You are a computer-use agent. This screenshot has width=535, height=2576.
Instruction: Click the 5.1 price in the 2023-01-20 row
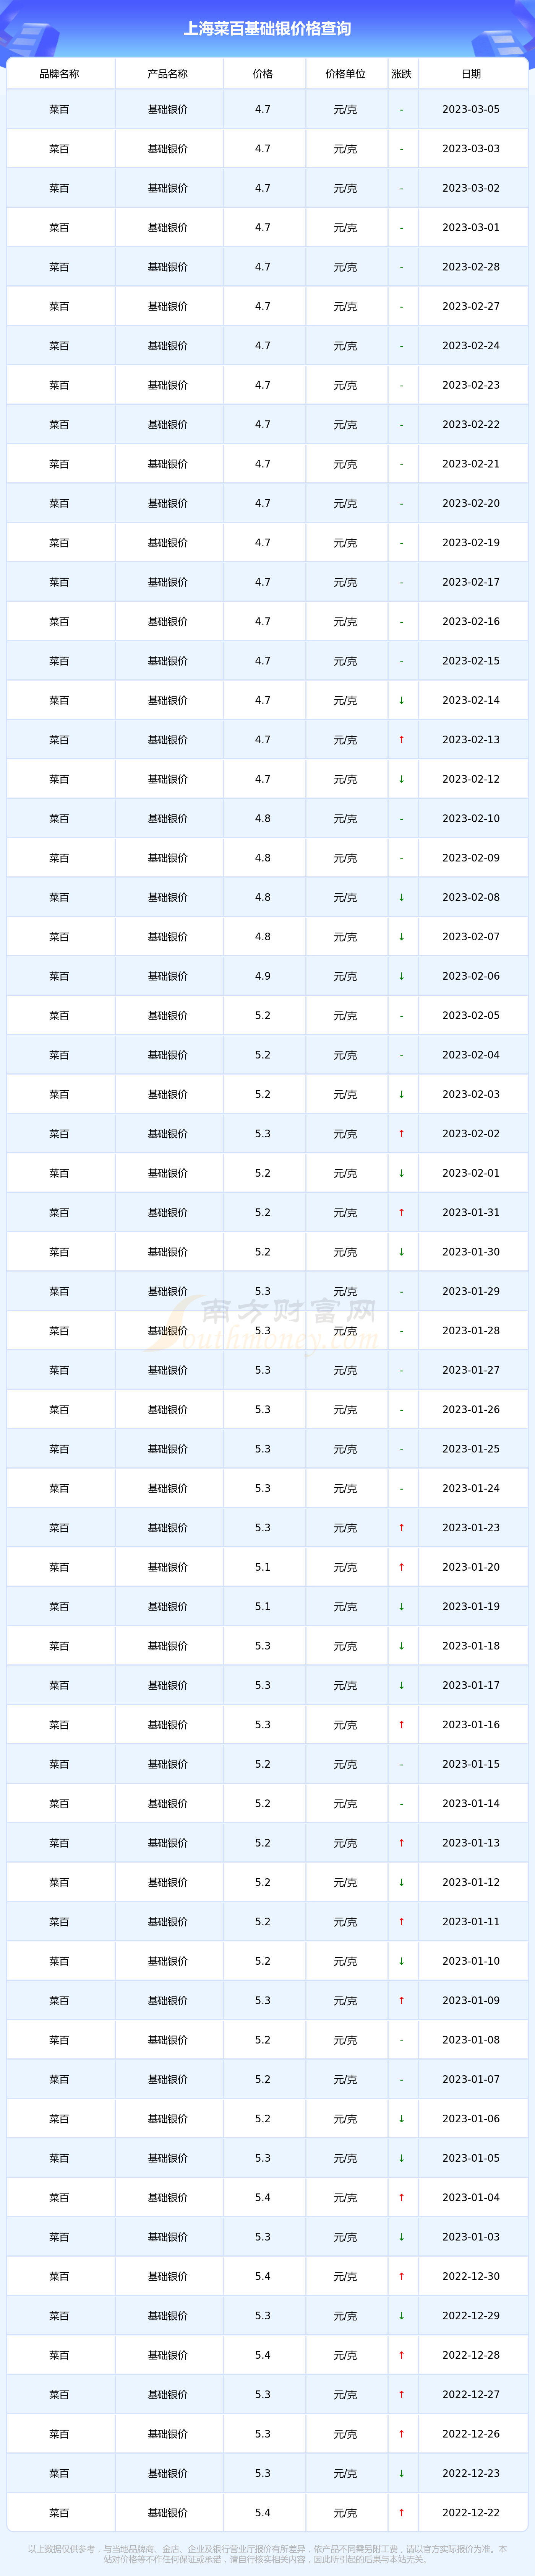[x=263, y=1567]
